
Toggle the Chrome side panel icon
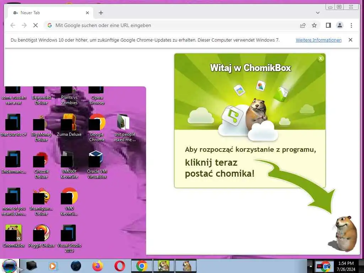328,25
